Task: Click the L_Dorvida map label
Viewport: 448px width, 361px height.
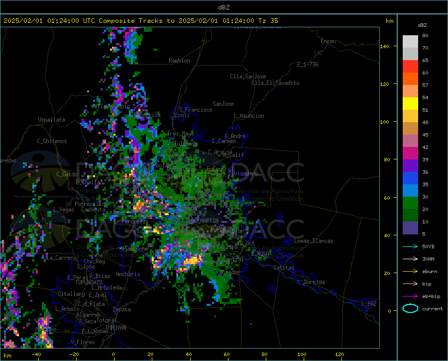Action: tap(311, 282)
